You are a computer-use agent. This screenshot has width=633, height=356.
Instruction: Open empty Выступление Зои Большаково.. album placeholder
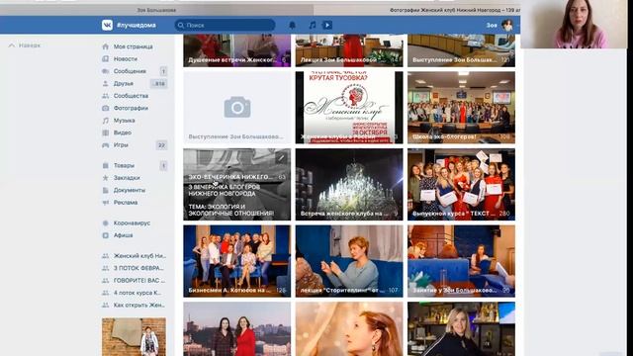(x=237, y=108)
